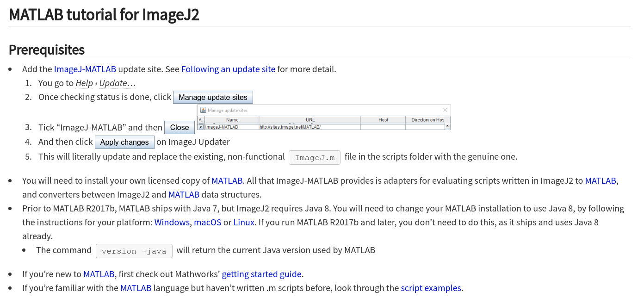Open the macOS platform instructions link
The width and height of the screenshot is (644, 304).
pyautogui.click(x=208, y=222)
